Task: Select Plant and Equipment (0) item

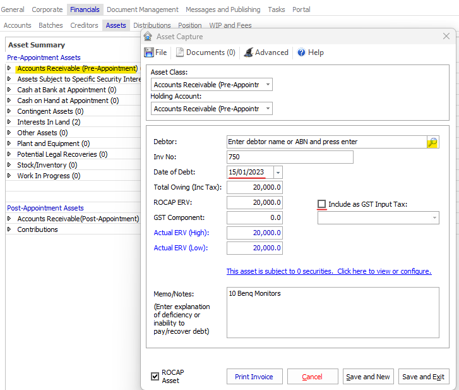Action: point(53,143)
